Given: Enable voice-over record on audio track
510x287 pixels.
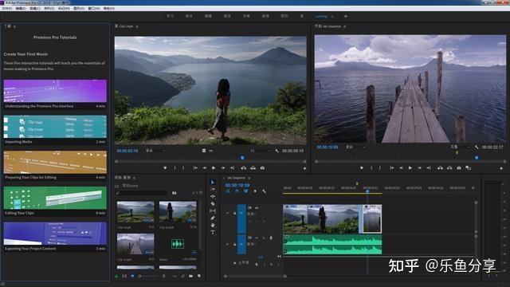Looking at the screenshot, I should click(x=271, y=238).
